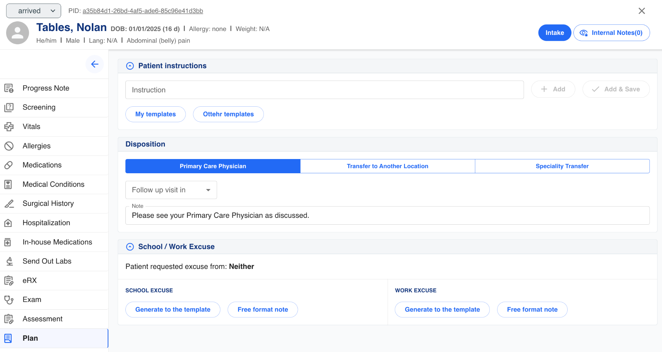The height and width of the screenshot is (352, 662).
Task: Click the Ottehr templates button
Action: (228, 114)
